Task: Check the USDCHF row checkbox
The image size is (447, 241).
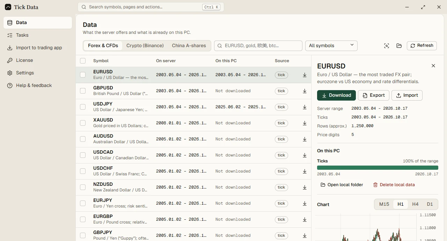Action: 83,171
